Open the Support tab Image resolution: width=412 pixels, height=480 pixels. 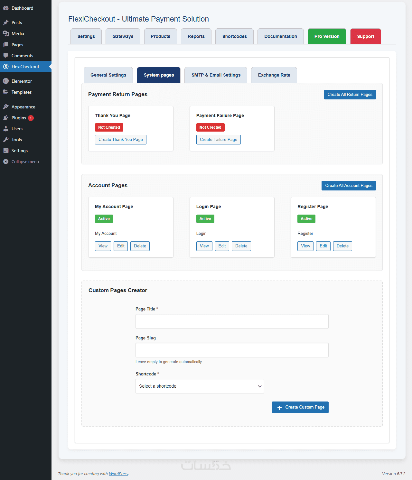(366, 36)
